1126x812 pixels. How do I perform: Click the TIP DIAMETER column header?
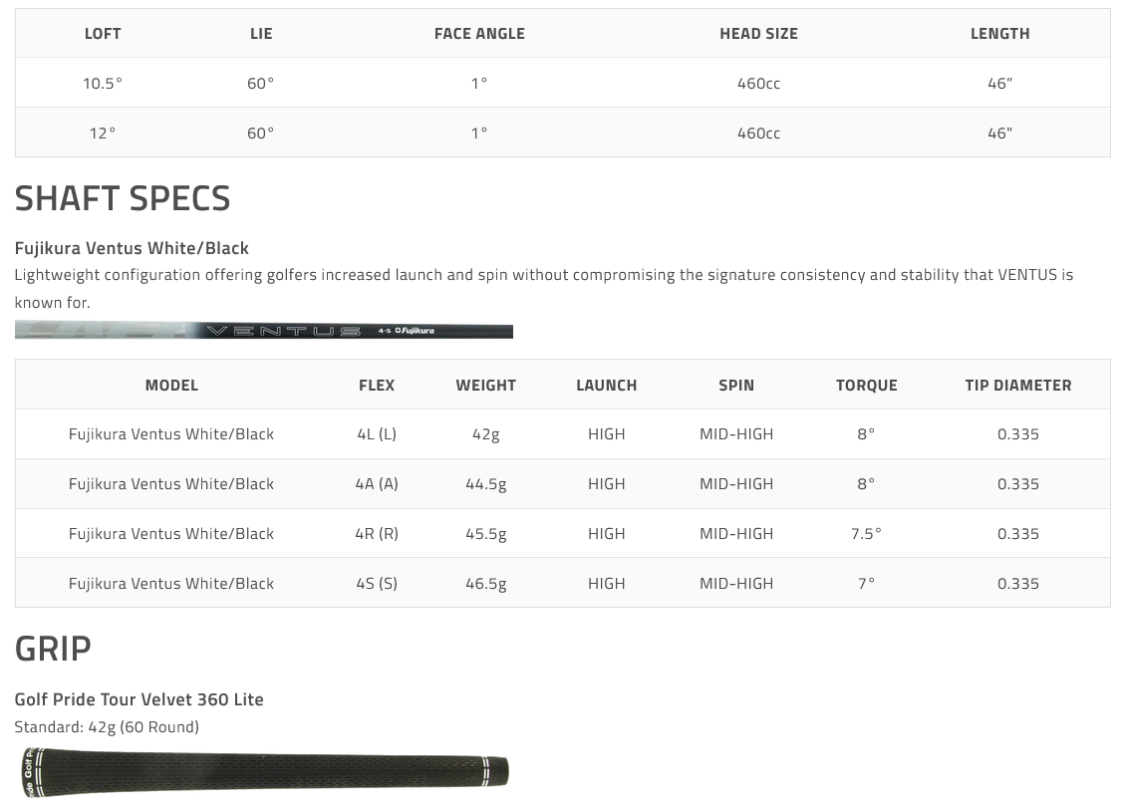[x=1017, y=386]
